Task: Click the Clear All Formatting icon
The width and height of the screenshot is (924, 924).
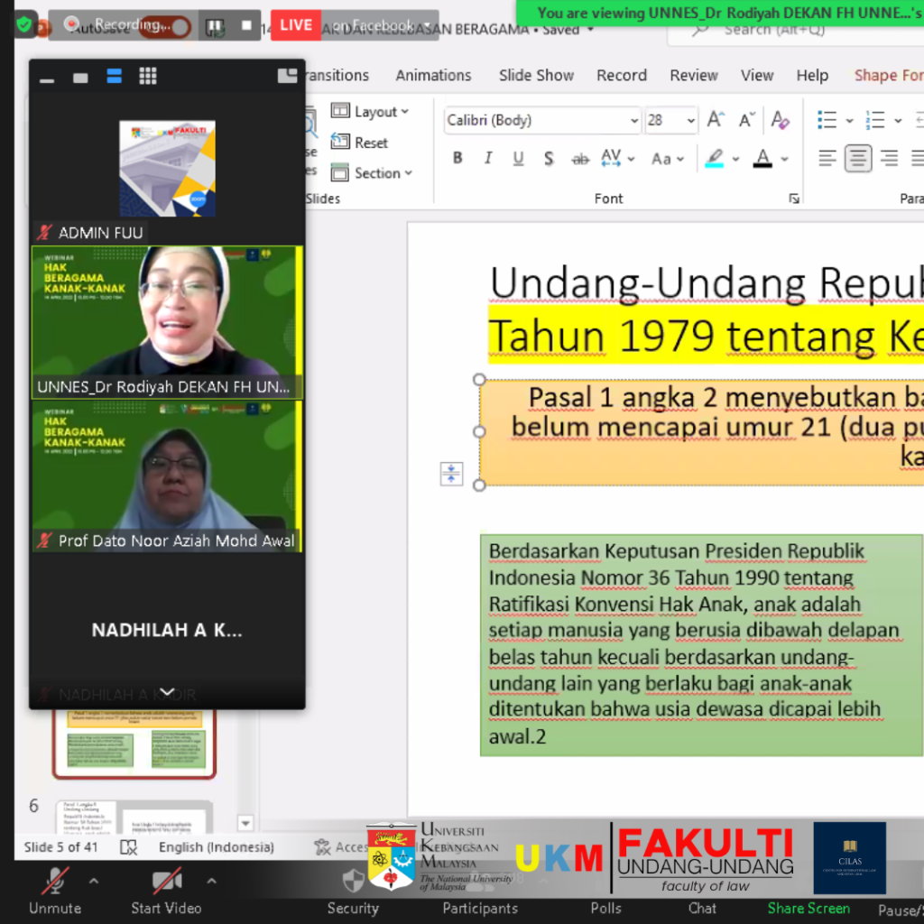Action: click(x=781, y=120)
